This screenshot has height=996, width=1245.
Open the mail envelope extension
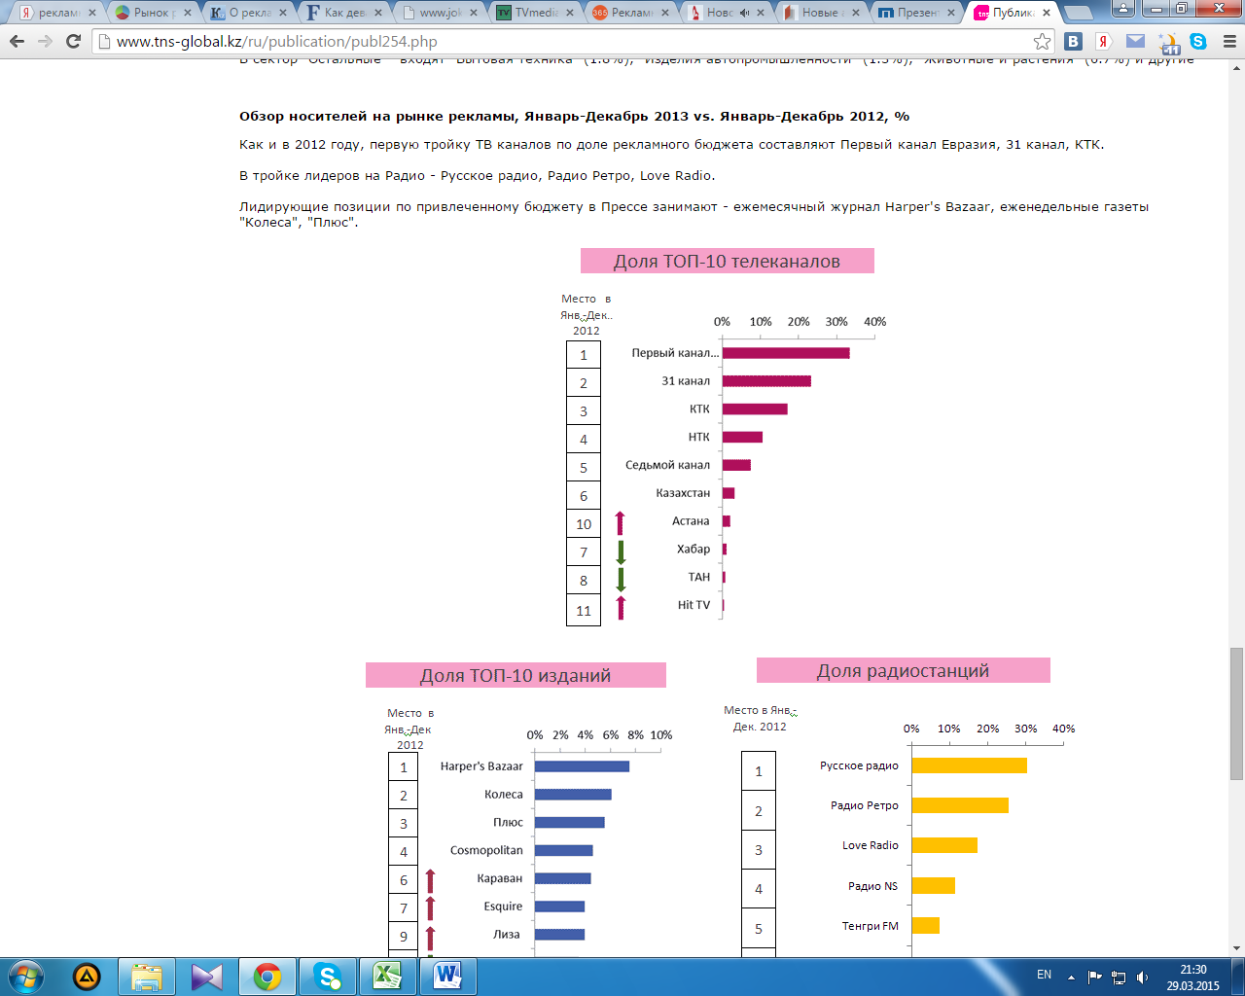(x=1135, y=41)
